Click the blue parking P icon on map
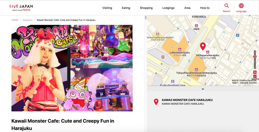This screenshot has height=132, width=259. [238, 35]
